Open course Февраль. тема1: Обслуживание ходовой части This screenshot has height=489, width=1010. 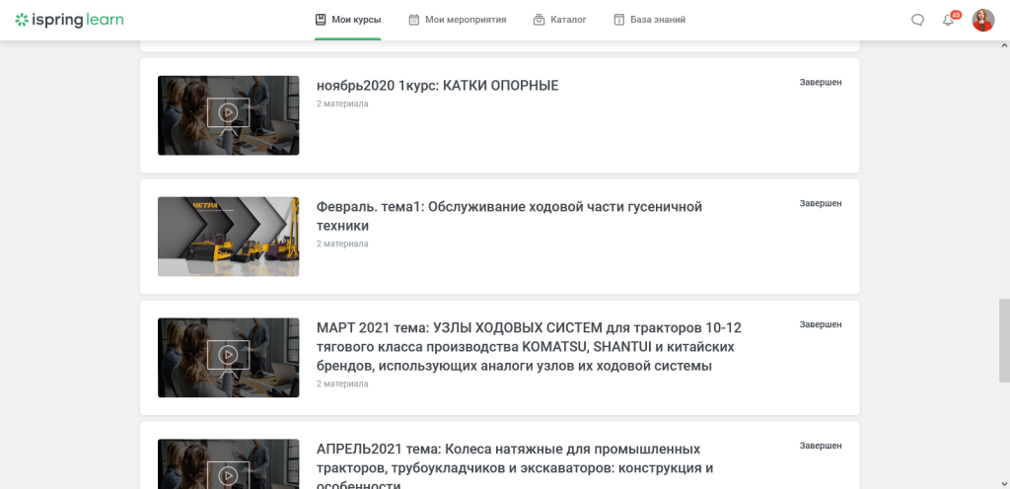tap(509, 216)
